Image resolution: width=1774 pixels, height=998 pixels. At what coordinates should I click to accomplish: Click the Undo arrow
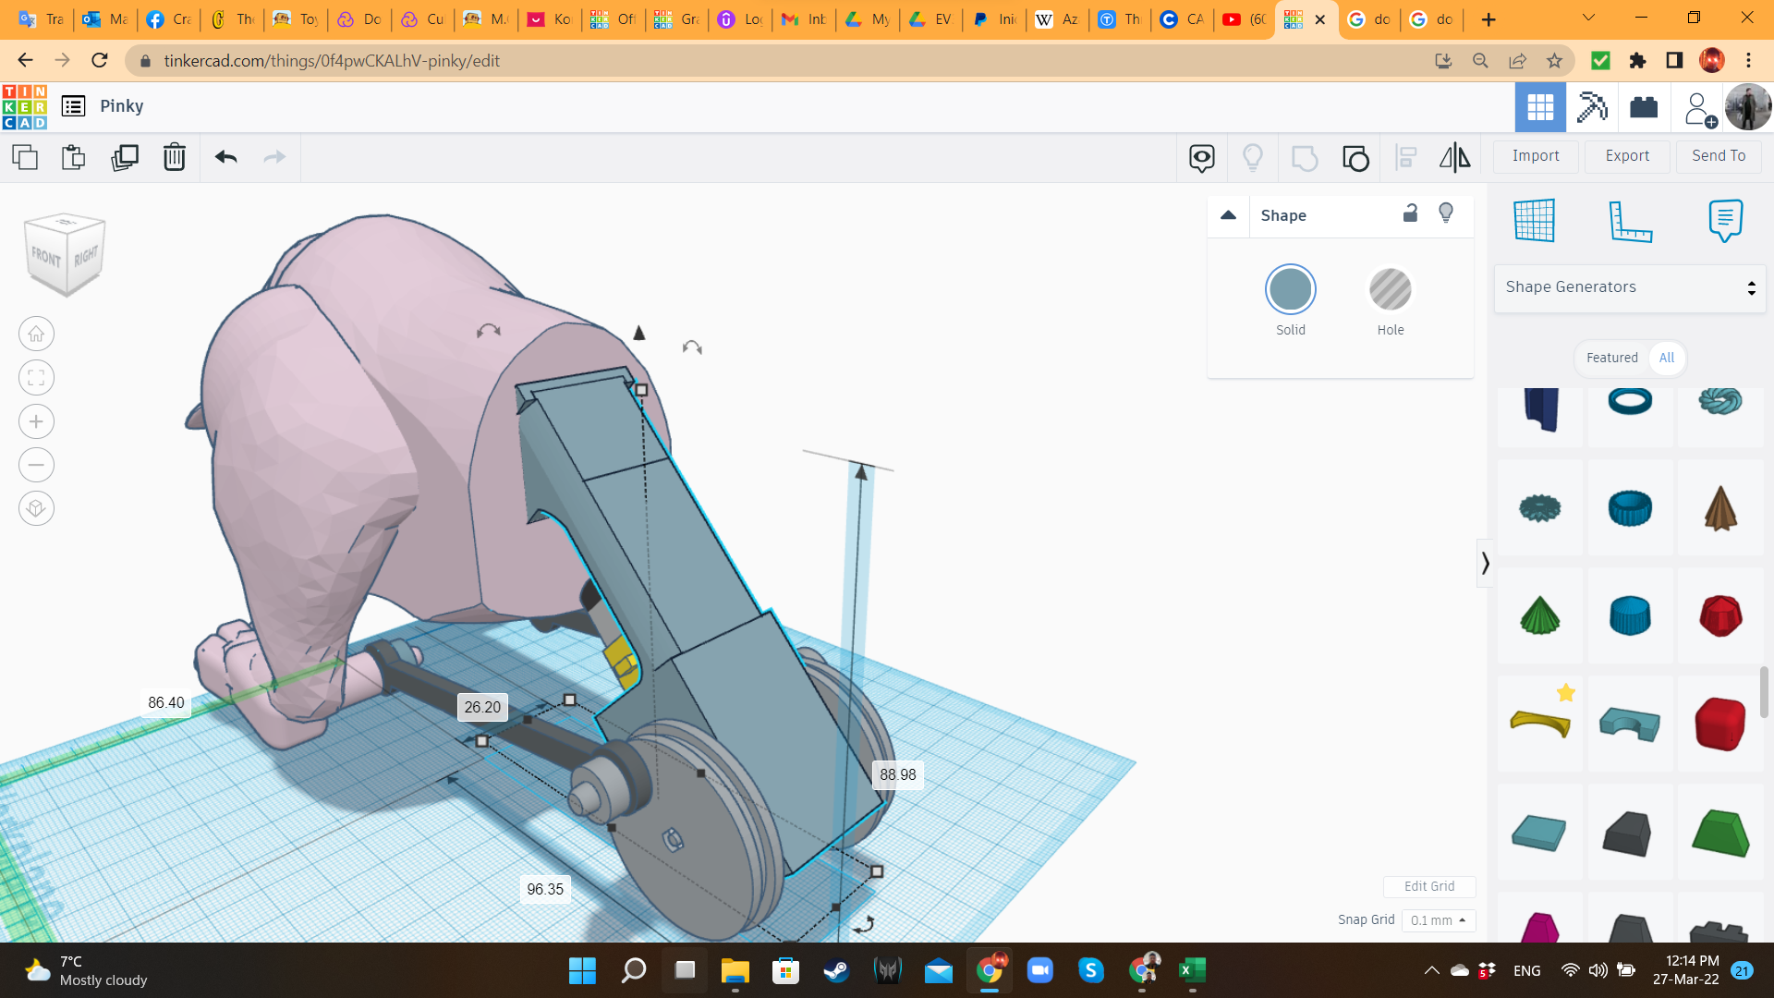[x=225, y=157]
